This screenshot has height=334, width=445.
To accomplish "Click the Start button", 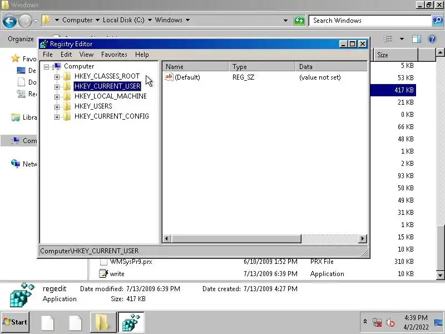I will click(x=15, y=322).
